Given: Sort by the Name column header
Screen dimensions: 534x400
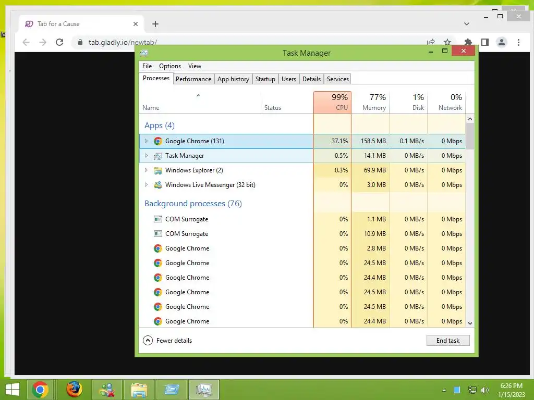Looking at the screenshot, I should [200, 103].
